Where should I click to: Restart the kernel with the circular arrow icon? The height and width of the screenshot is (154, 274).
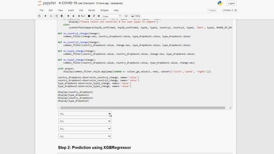pos(94,16)
